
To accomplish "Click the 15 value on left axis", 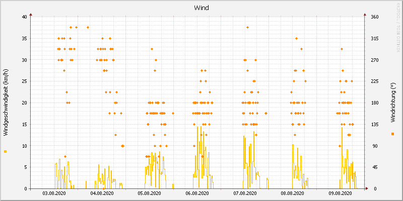I will pyautogui.click(x=24, y=124).
